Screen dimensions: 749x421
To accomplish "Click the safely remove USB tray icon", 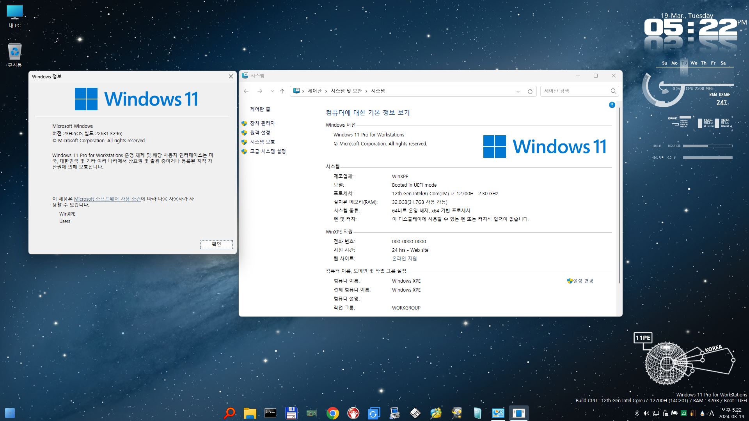I will [666, 413].
